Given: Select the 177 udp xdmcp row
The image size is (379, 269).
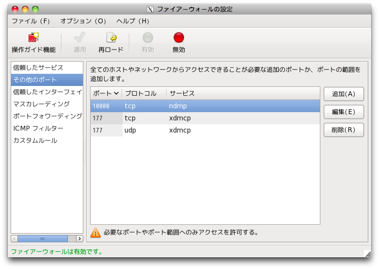Looking at the screenshot, I should (205, 131).
